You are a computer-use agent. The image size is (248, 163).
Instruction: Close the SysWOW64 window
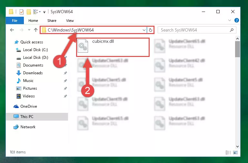tap(233, 12)
